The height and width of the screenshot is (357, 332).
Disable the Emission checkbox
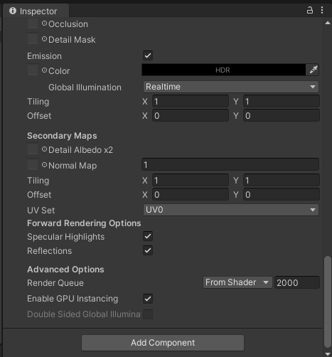(148, 55)
